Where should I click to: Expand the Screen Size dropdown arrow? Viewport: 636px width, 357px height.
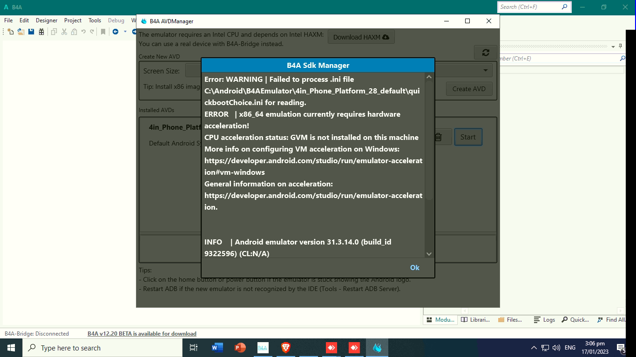(x=485, y=71)
